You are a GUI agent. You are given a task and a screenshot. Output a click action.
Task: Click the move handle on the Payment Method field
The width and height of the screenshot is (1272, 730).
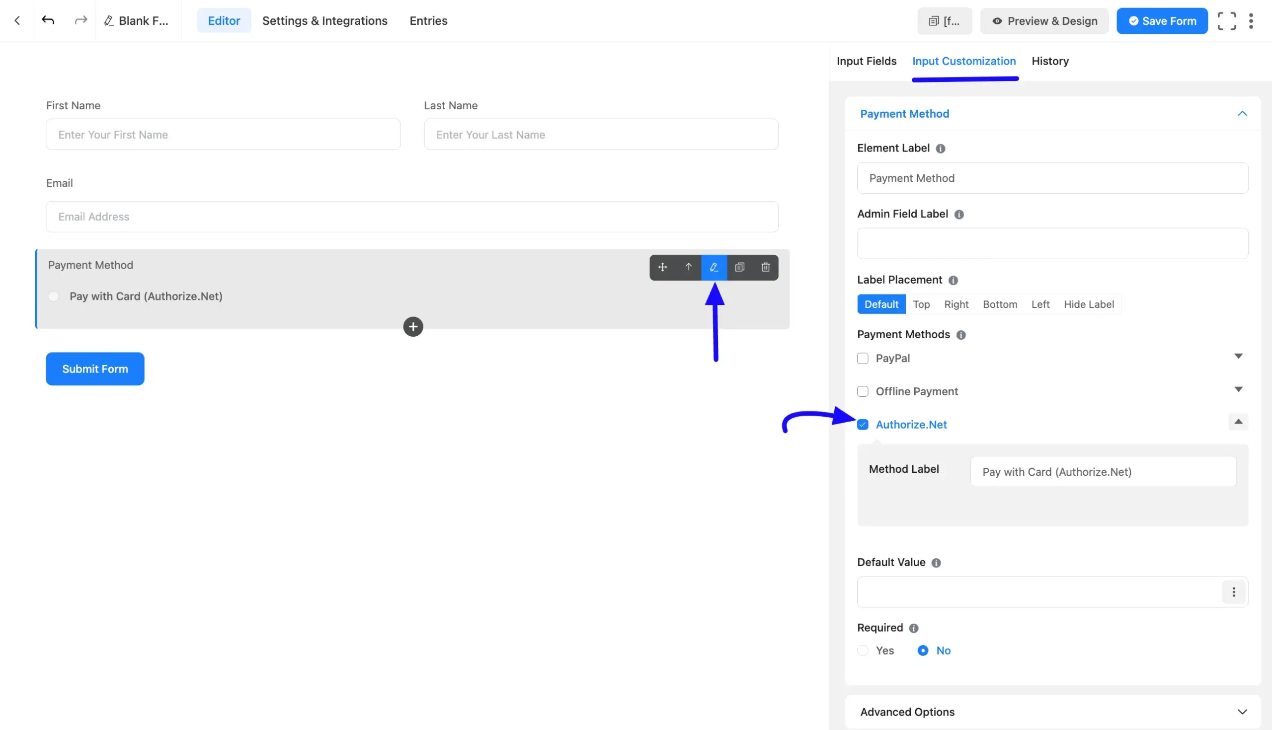pos(662,267)
